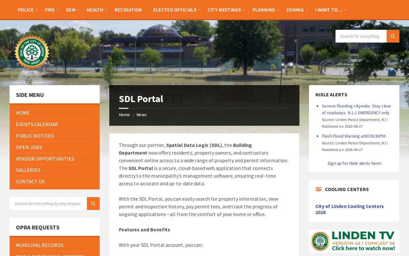The width and height of the screenshot is (409, 256).
Task: Open the Planning menu item
Action: (264, 10)
